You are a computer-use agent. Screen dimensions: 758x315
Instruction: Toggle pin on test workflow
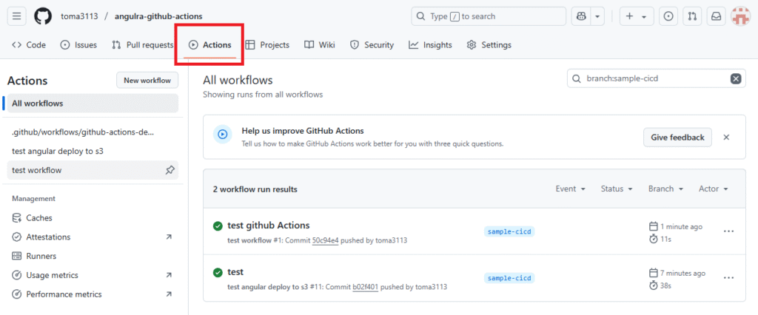(x=170, y=170)
